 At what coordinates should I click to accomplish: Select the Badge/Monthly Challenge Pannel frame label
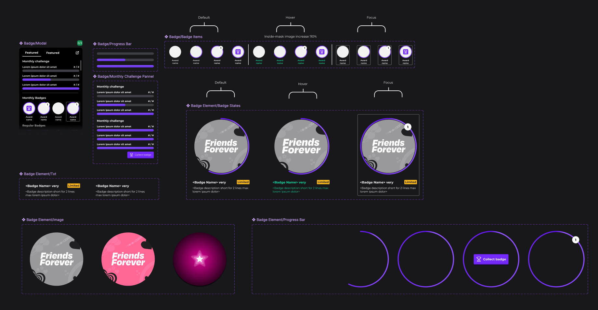[x=125, y=76]
